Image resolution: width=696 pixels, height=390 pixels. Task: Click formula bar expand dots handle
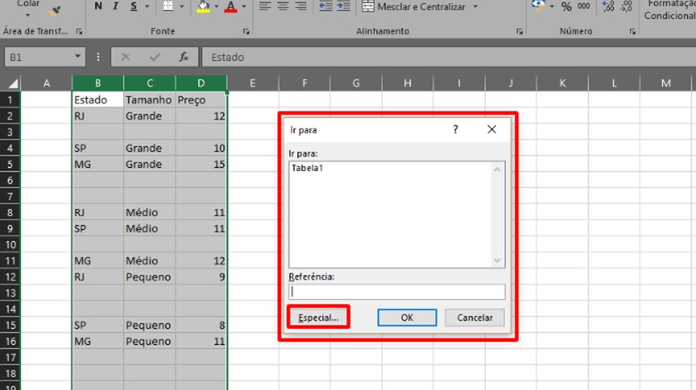98,57
